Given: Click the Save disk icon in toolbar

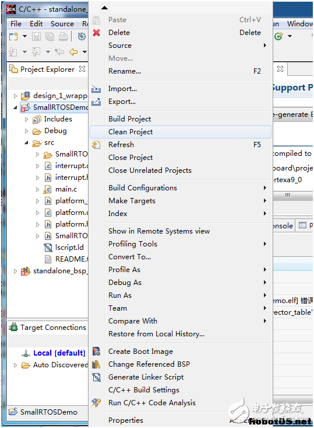Looking at the screenshot, I should click(36, 36).
